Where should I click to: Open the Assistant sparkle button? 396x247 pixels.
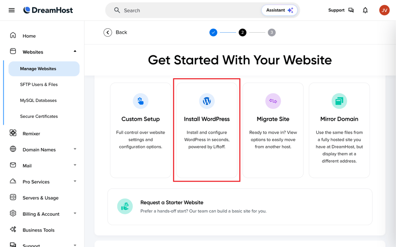pyautogui.click(x=279, y=10)
